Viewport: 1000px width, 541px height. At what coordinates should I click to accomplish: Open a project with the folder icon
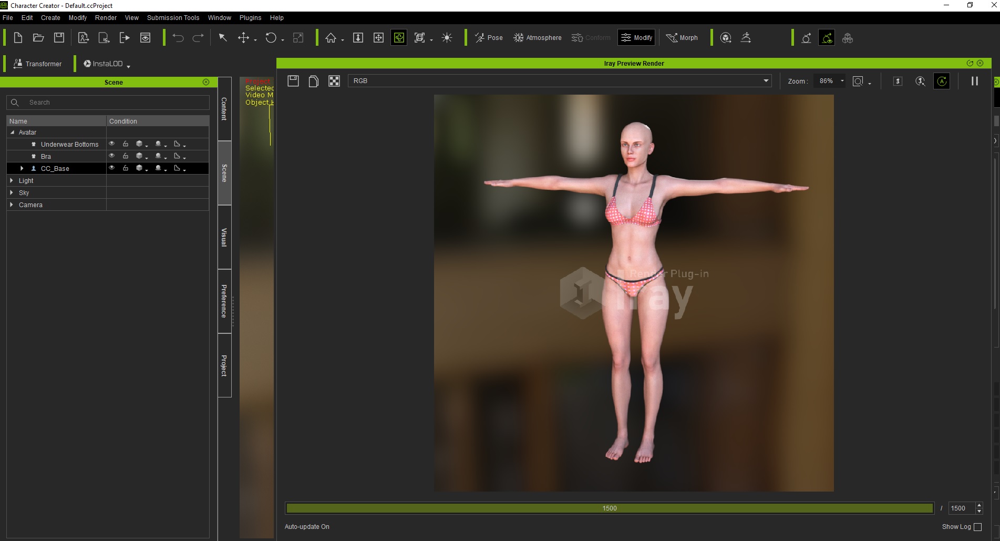(38, 38)
